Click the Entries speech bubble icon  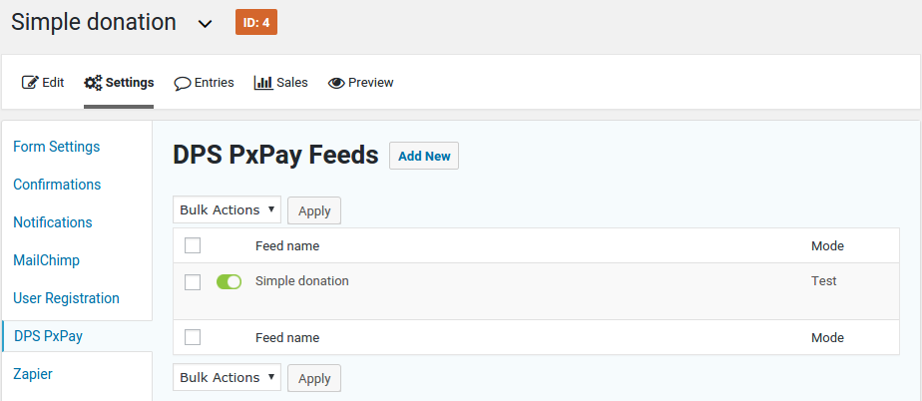(183, 83)
